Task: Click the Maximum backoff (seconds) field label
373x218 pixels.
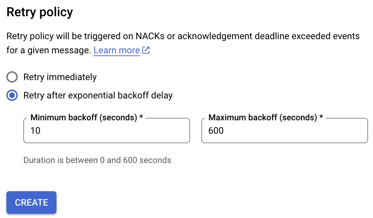Action: click(x=263, y=117)
